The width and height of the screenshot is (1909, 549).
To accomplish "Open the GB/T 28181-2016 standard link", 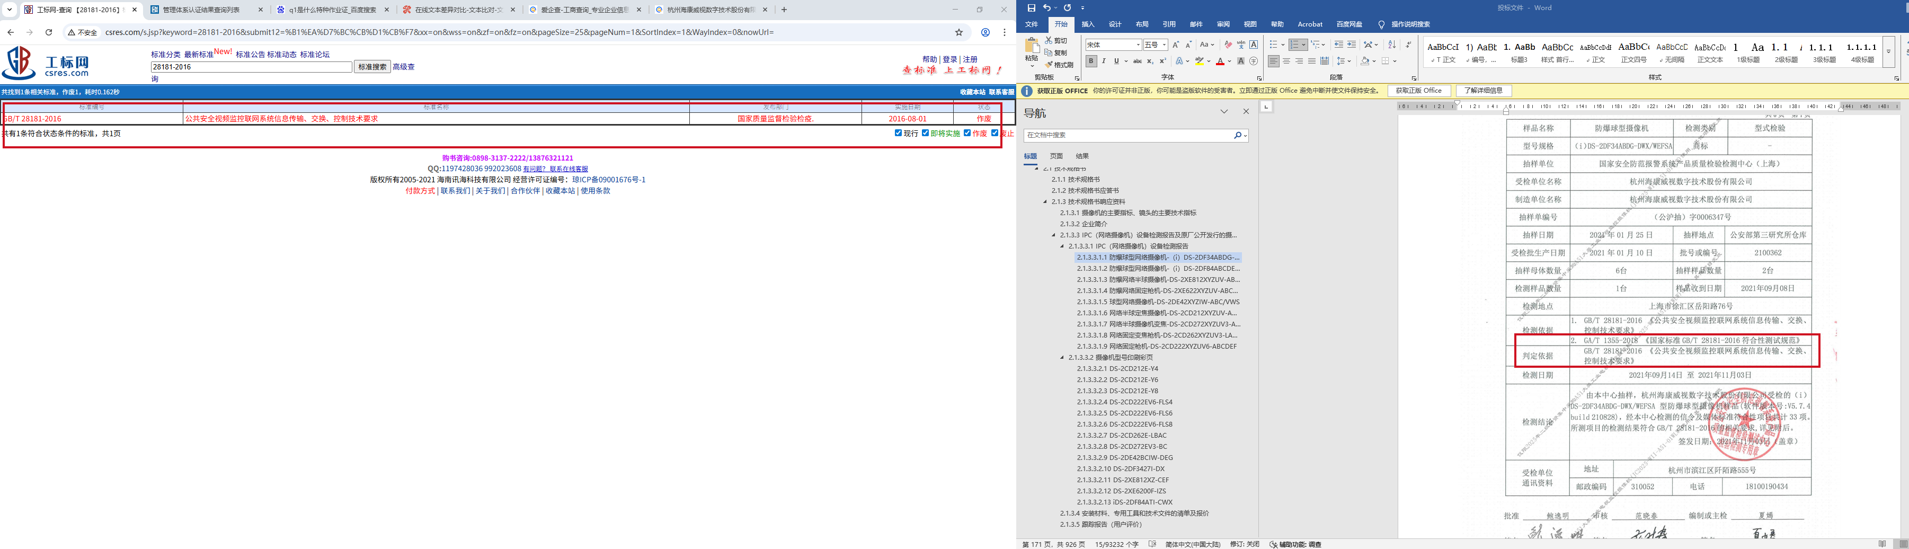I will coord(32,119).
